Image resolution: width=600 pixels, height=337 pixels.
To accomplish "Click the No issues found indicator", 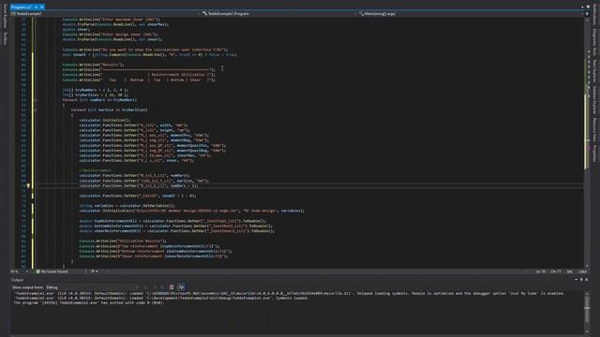I will point(52,271).
